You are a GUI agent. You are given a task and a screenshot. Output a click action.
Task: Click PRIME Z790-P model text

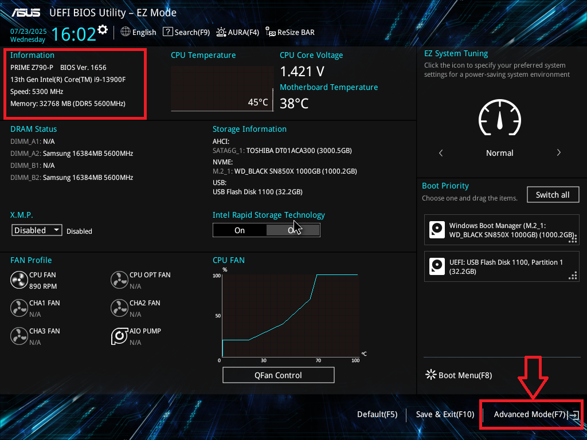click(32, 68)
